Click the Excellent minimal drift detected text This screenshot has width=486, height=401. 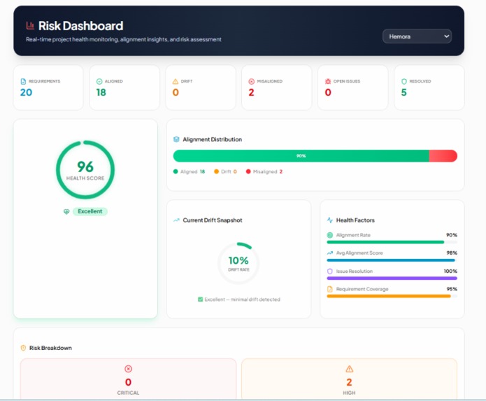click(x=243, y=300)
